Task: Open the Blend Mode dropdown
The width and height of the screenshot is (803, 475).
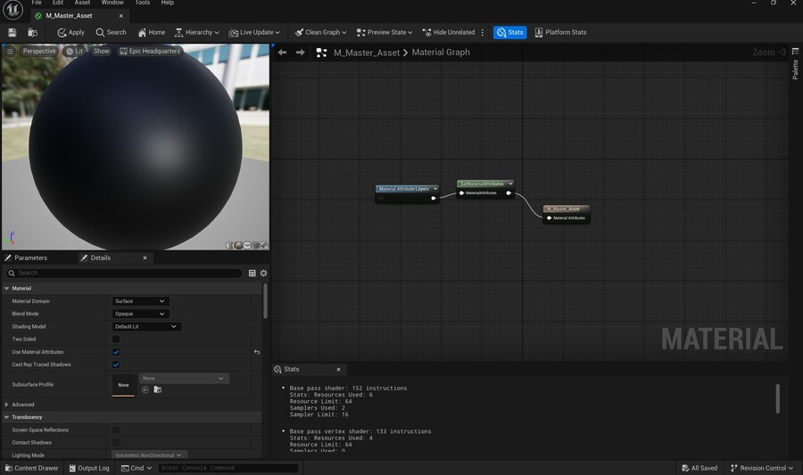Action: click(x=140, y=314)
